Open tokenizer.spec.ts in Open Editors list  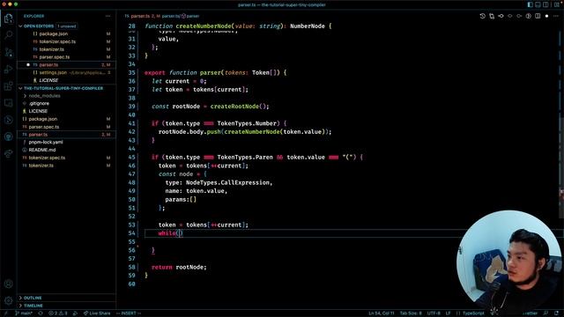57,41
